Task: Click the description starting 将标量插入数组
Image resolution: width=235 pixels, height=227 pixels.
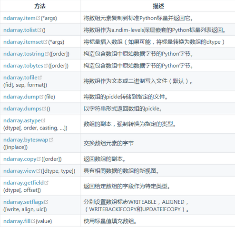Action: pos(154,42)
